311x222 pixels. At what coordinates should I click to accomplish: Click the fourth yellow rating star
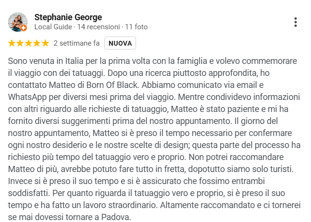coord(37,43)
